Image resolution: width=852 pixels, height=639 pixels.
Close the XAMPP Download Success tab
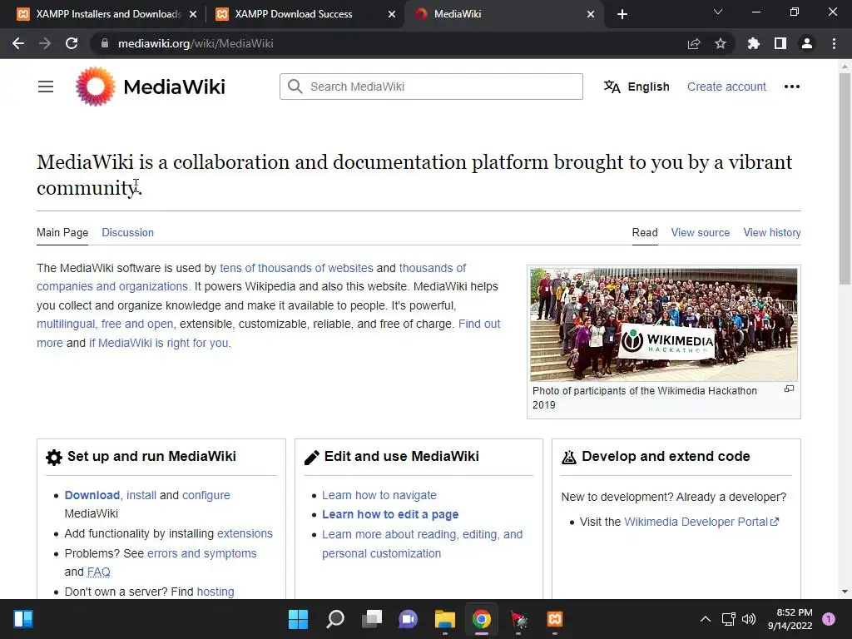392,14
